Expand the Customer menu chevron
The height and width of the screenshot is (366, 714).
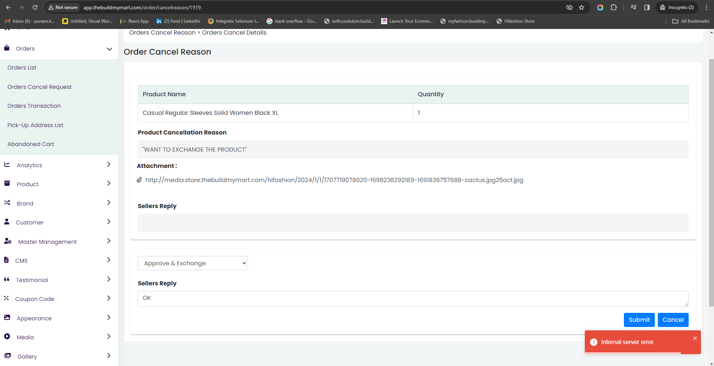pyautogui.click(x=109, y=221)
